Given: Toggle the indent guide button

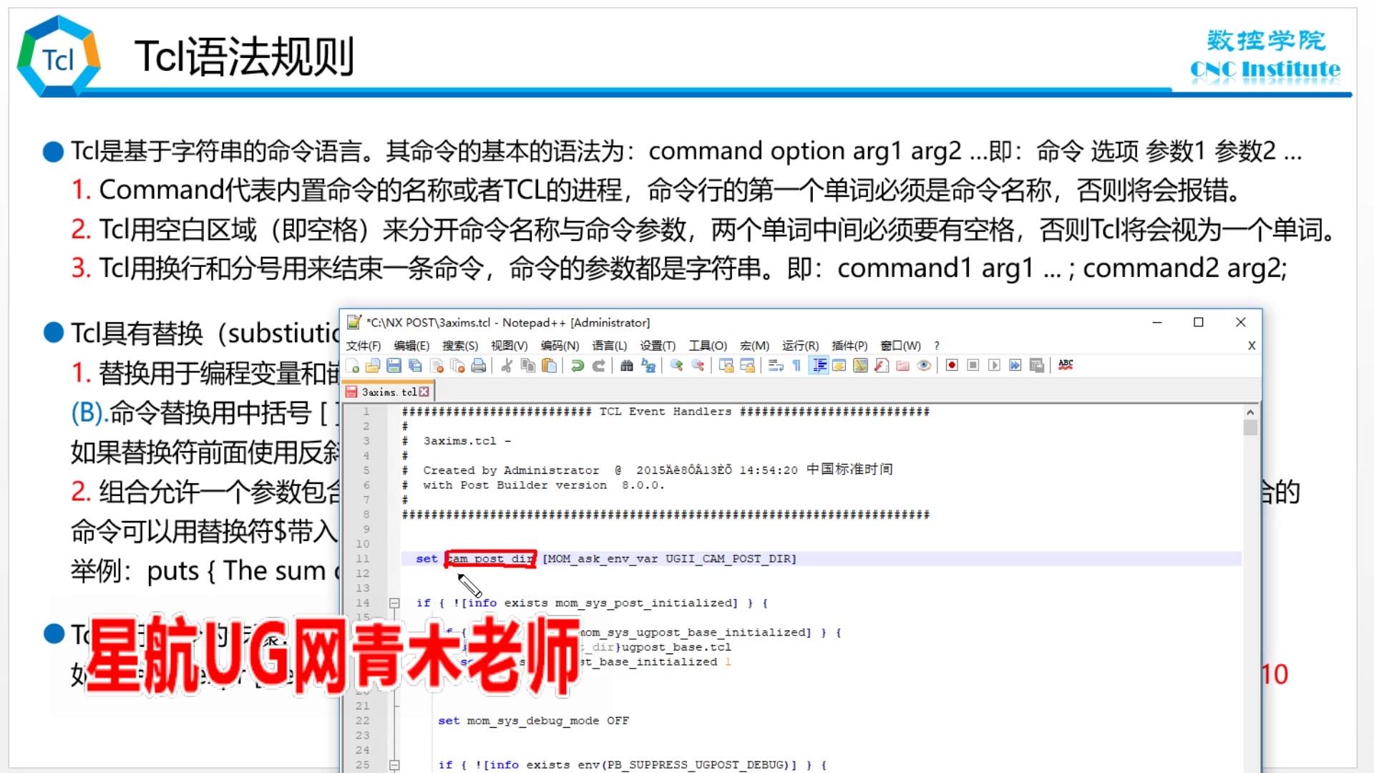Looking at the screenshot, I should pos(819,366).
